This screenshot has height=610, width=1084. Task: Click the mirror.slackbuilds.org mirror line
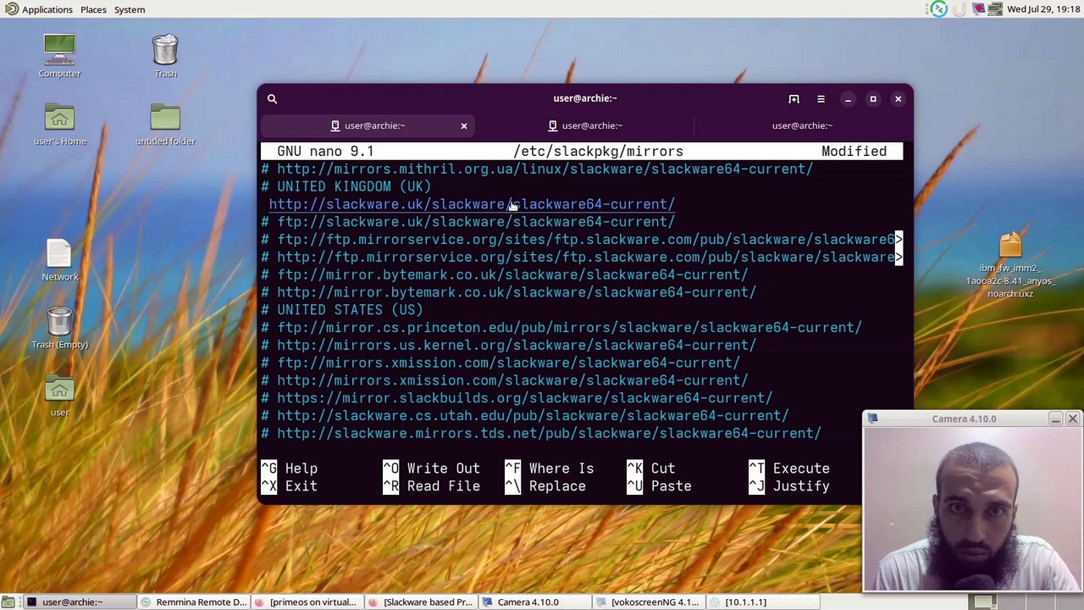pos(517,398)
